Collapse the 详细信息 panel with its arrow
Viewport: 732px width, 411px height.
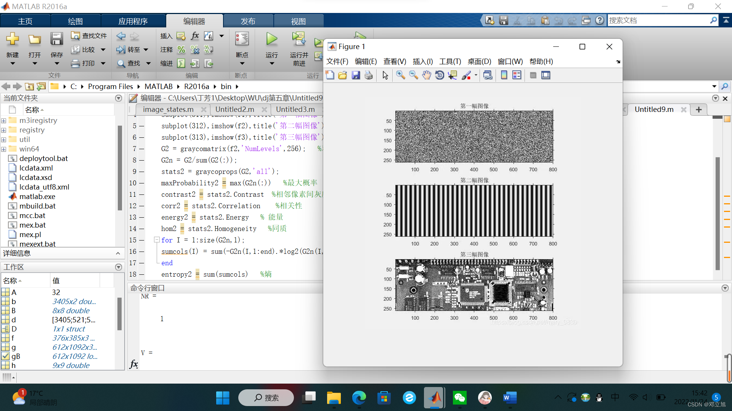[118, 253]
